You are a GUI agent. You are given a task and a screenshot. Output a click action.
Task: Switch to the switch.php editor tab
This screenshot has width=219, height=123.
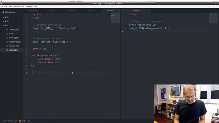(91, 11)
